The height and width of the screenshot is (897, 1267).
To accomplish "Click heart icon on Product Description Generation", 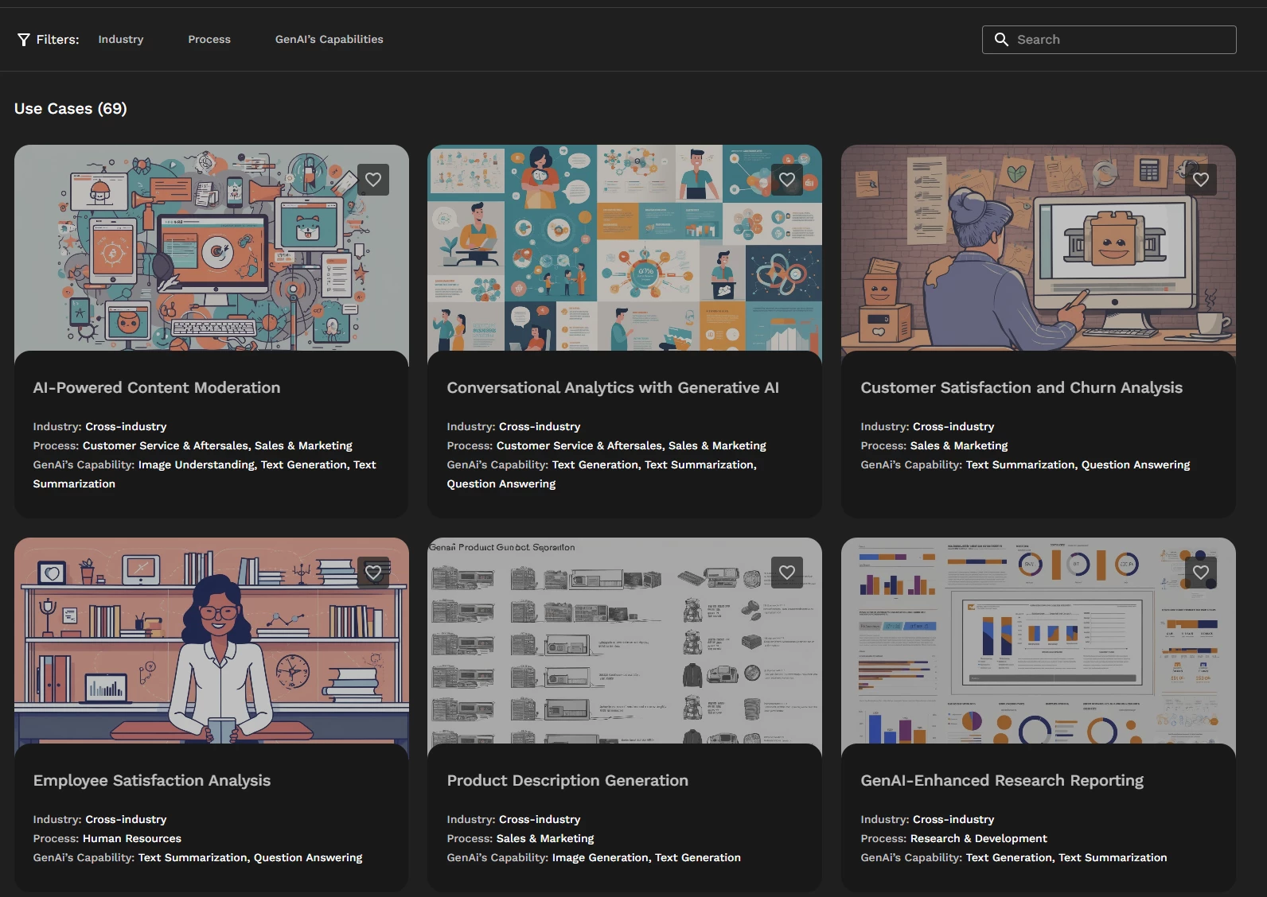I will coord(787,573).
